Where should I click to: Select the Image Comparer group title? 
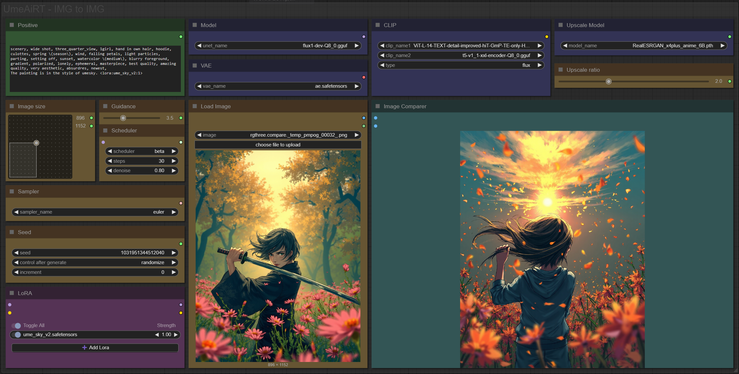pos(405,106)
